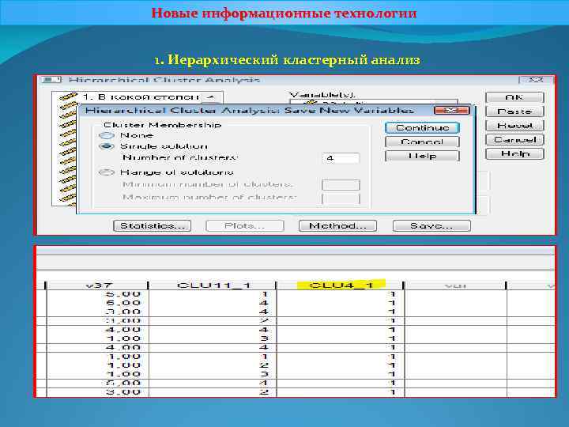Click the variable list scroll-up arrow
569x427 pixels.
pos(211,97)
